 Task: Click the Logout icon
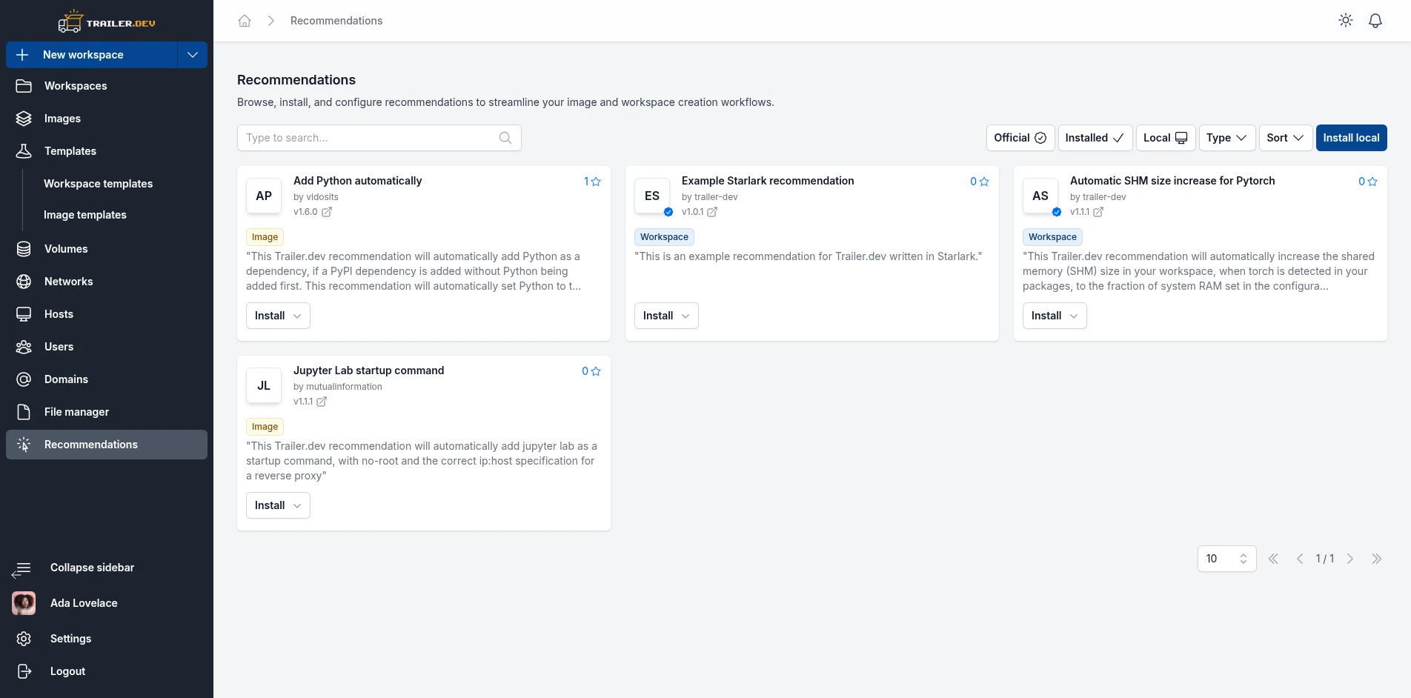click(24, 671)
